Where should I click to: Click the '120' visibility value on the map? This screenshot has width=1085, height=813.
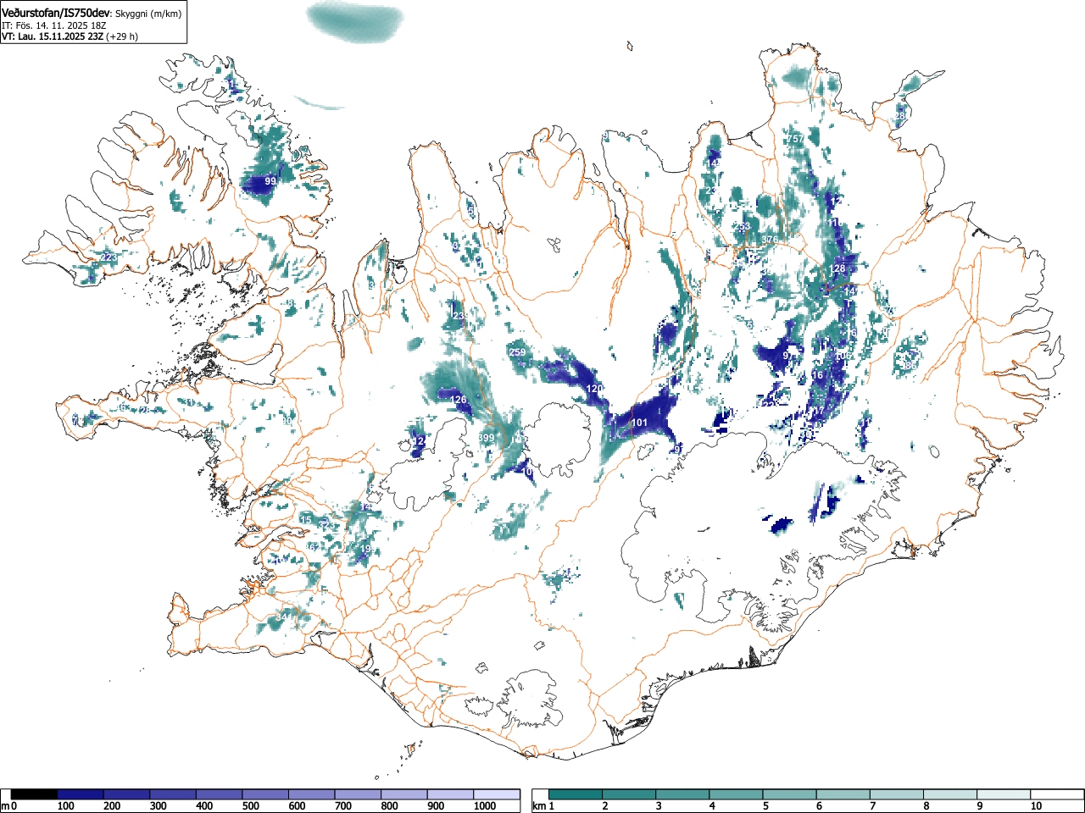[x=595, y=388]
